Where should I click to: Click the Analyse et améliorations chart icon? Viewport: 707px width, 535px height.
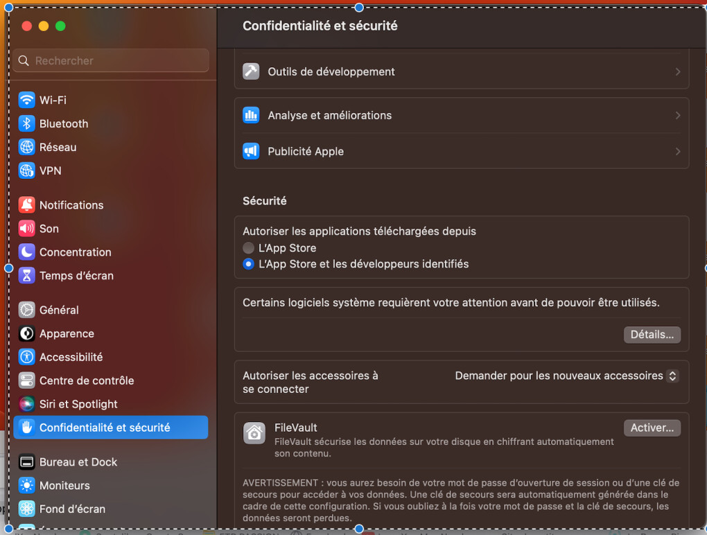[251, 115]
